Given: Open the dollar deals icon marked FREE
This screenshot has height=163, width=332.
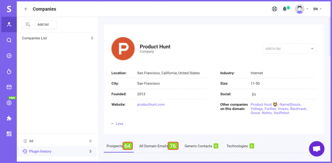Looking at the screenshot, I should tap(9, 103).
